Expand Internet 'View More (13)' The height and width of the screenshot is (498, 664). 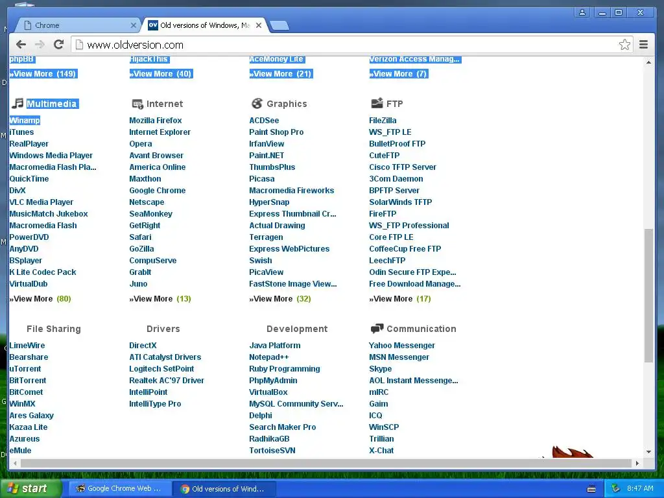(160, 299)
